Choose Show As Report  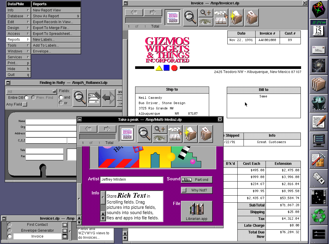(x=56, y=16)
